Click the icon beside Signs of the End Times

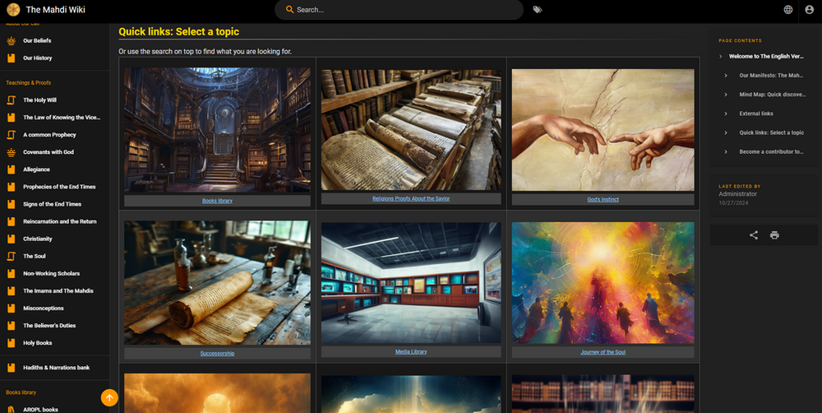11,204
